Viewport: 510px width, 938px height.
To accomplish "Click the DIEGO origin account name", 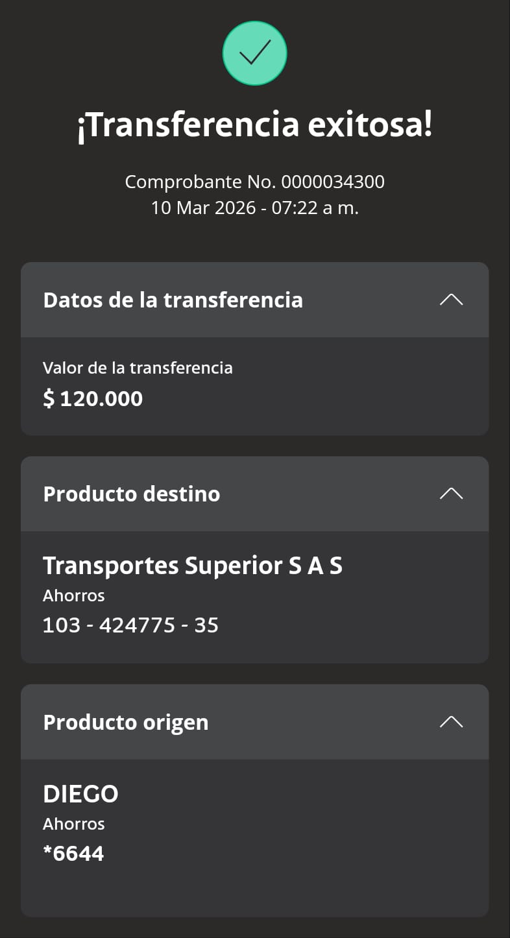I will (80, 794).
